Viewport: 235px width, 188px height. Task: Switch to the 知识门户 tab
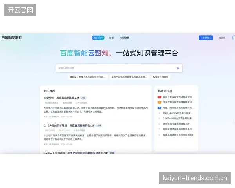(x=98, y=38)
